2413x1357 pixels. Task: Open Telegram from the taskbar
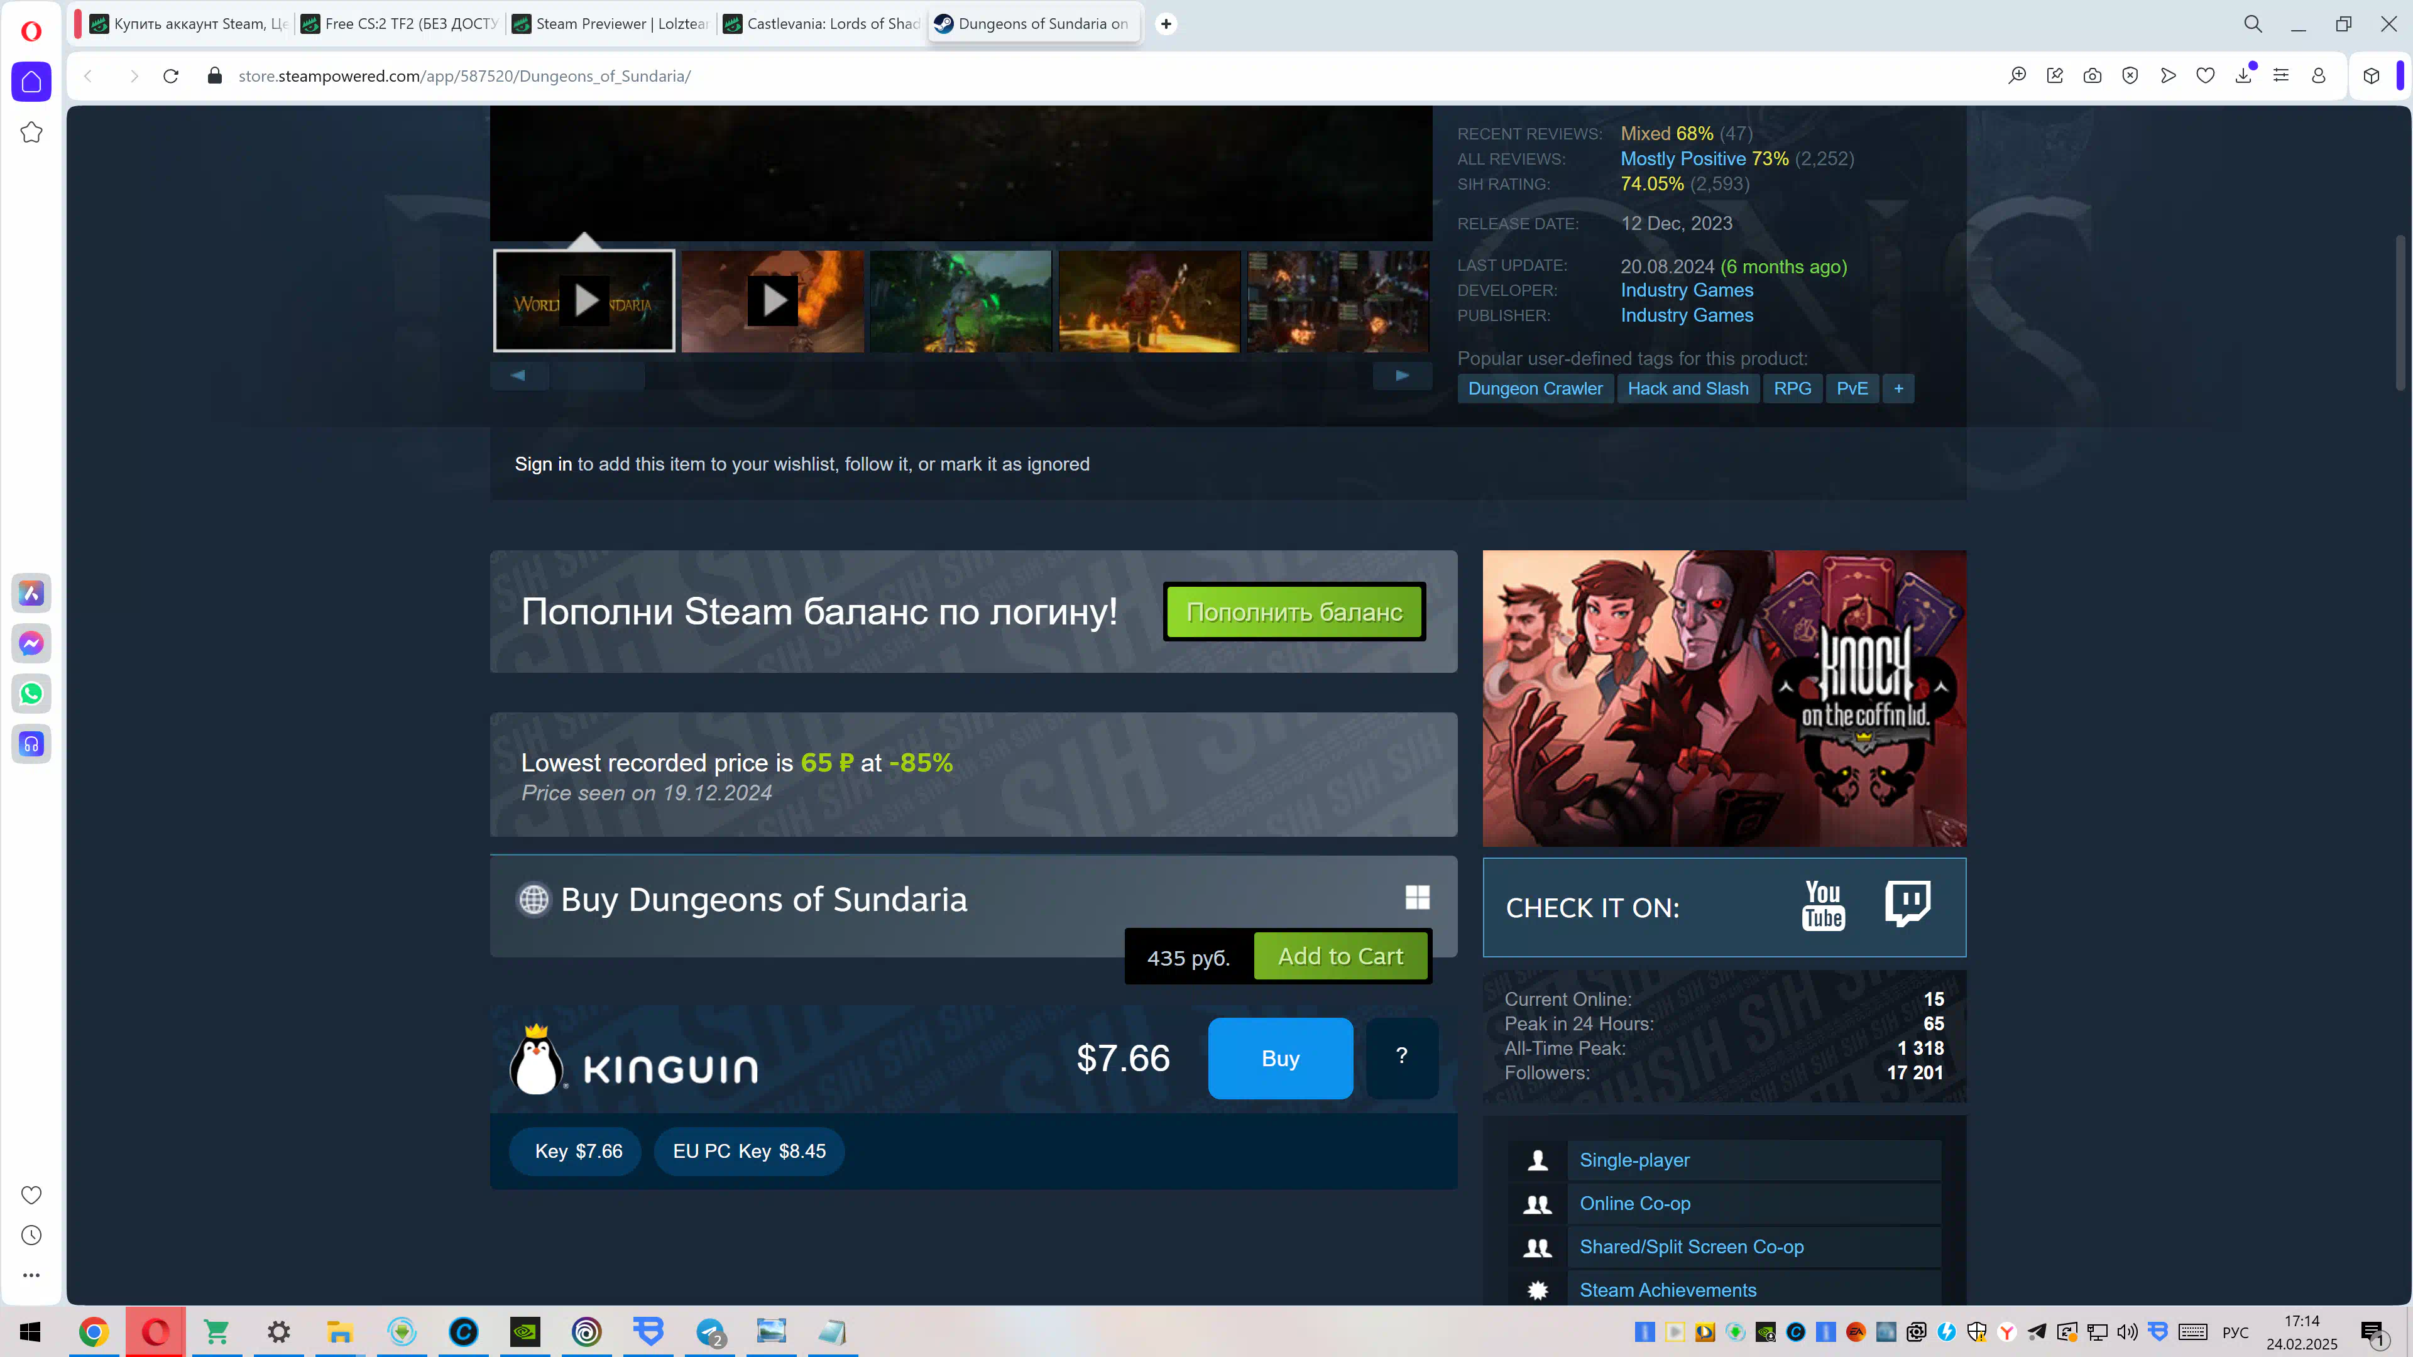[x=710, y=1332]
